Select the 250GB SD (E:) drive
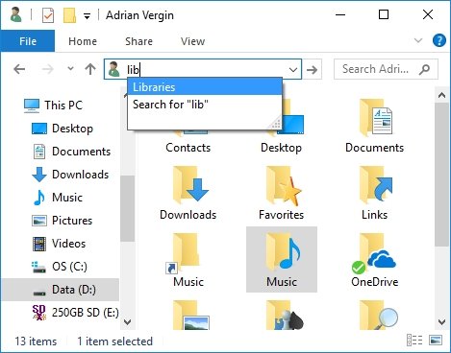 (75, 313)
